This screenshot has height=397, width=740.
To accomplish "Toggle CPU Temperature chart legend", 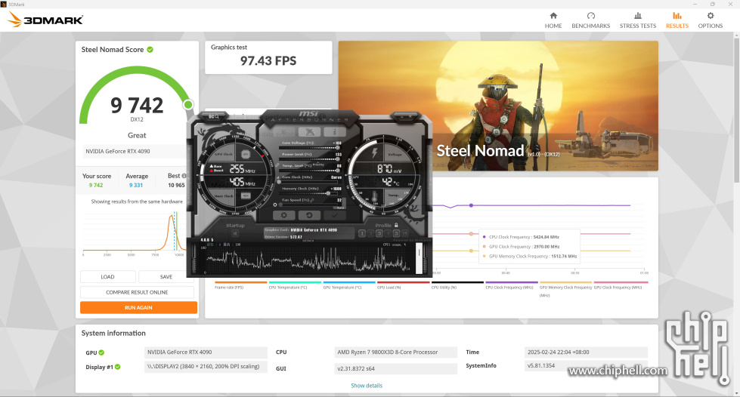I will tap(295, 286).
